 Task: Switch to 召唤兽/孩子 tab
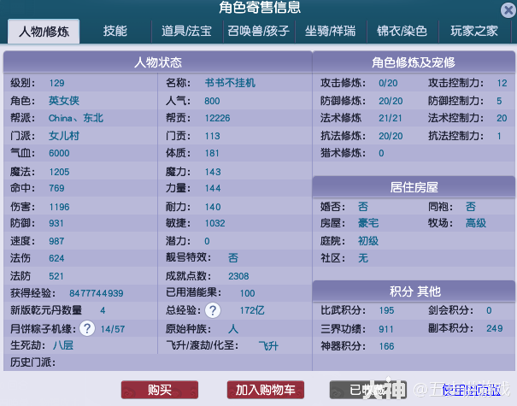pyautogui.click(x=258, y=31)
